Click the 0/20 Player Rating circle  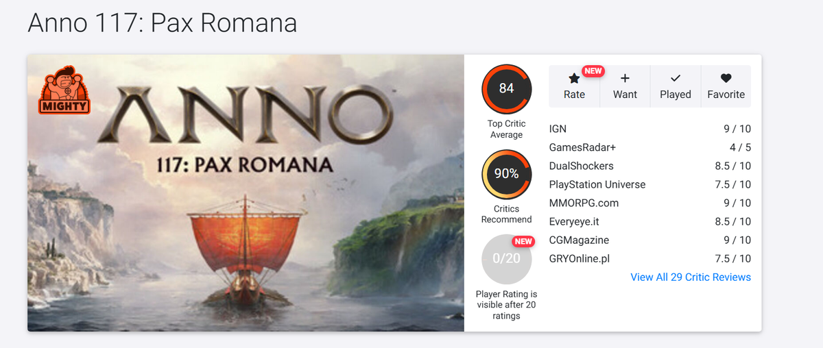506,259
